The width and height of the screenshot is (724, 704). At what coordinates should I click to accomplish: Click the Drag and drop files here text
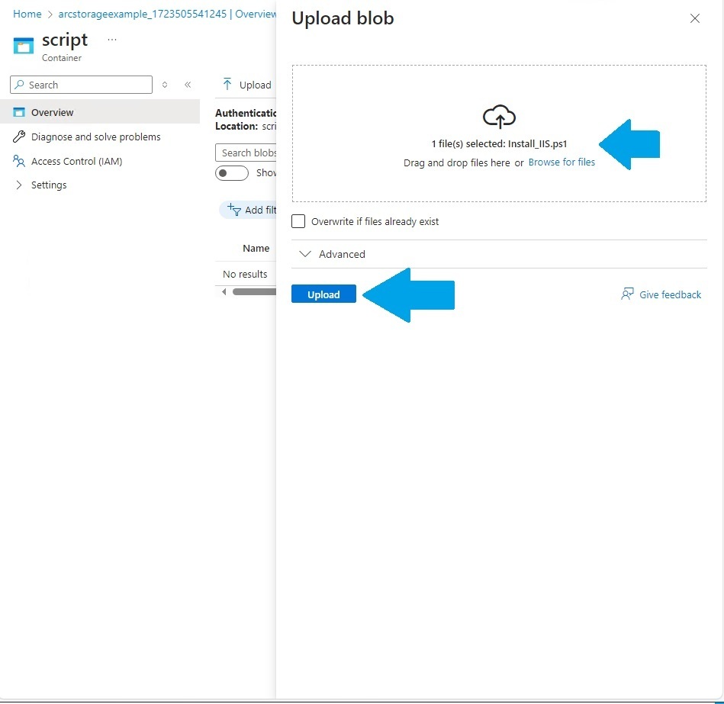point(457,162)
